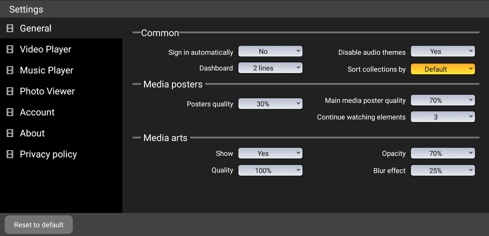Image resolution: width=489 pixels, height=236 pixels.
Task: Click the film icon beside Privacy policy
Action: [x=10, y=154]
